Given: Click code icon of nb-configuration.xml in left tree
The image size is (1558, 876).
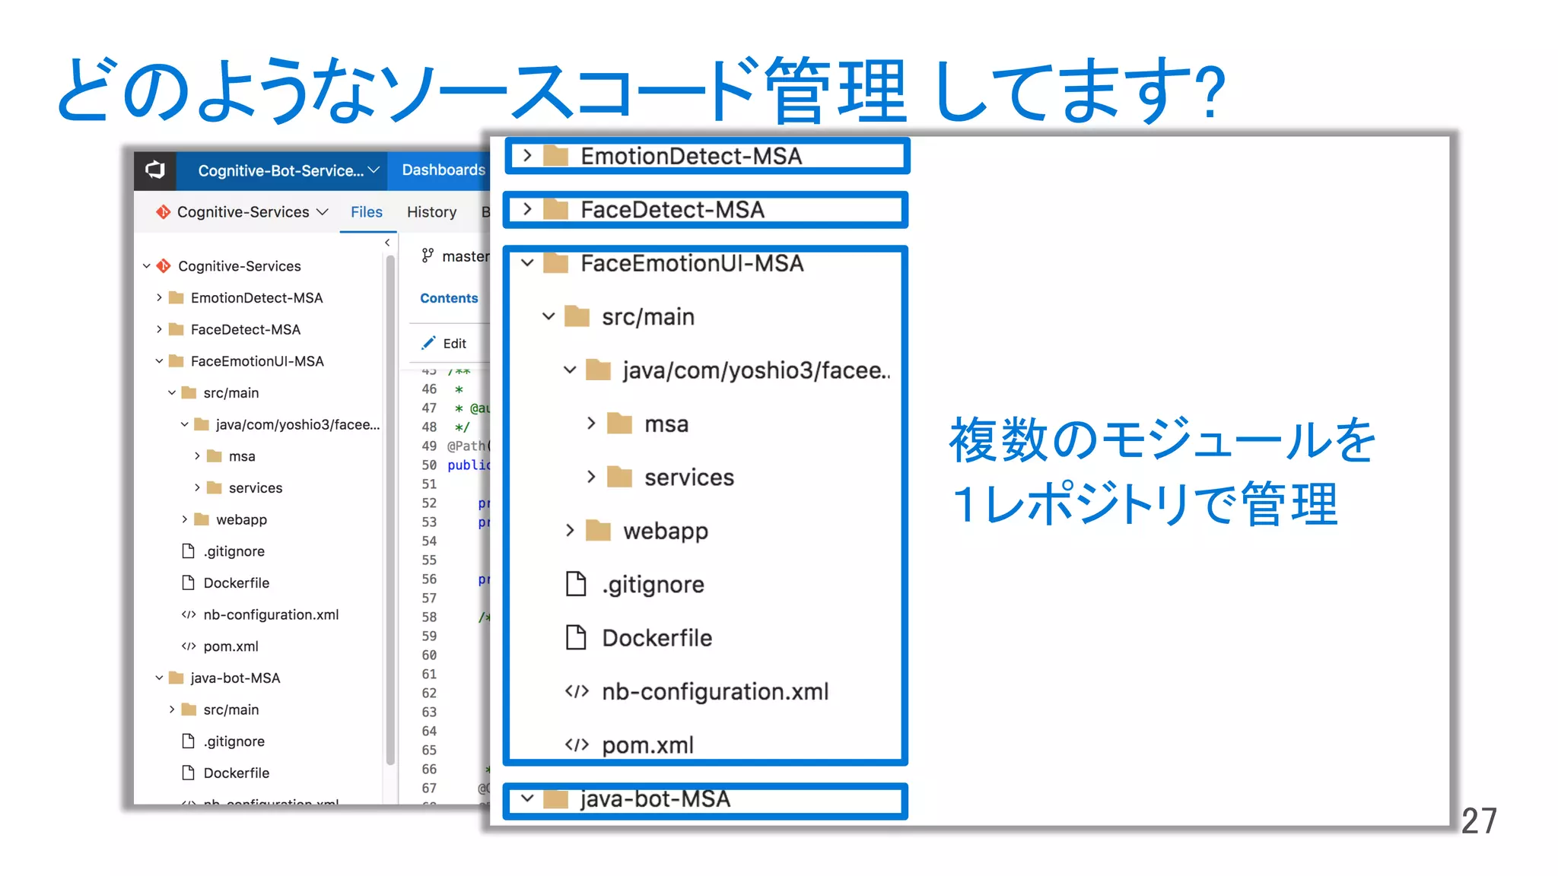Looking at the screenshot, I should pos(189,614).
